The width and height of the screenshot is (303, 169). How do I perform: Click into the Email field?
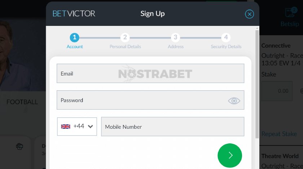(150, 73)
